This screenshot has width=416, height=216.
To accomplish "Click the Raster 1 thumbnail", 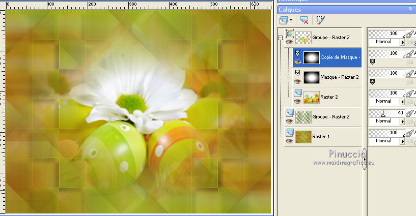I will coord(303,137).
